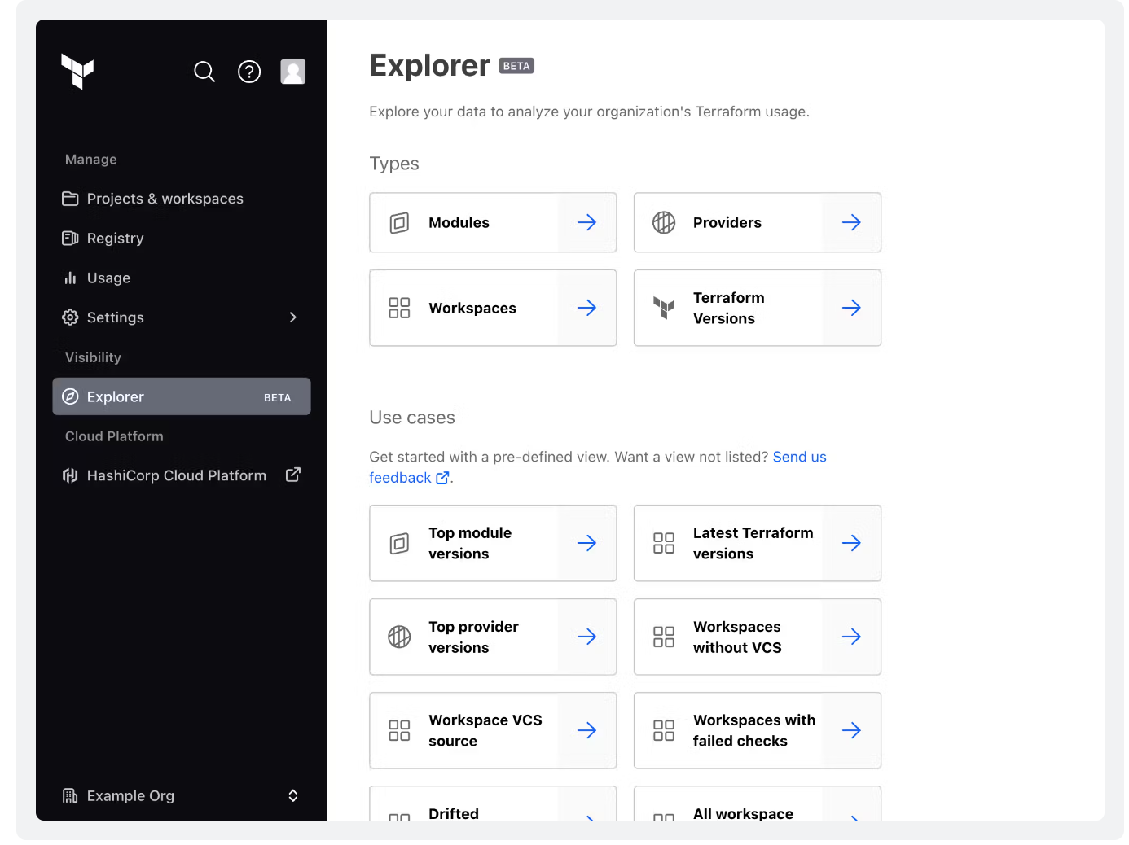This screenshot has width=1129, height=845.
Task: Select Projects & workspaces in the sidebar
Action: [165, 198]
